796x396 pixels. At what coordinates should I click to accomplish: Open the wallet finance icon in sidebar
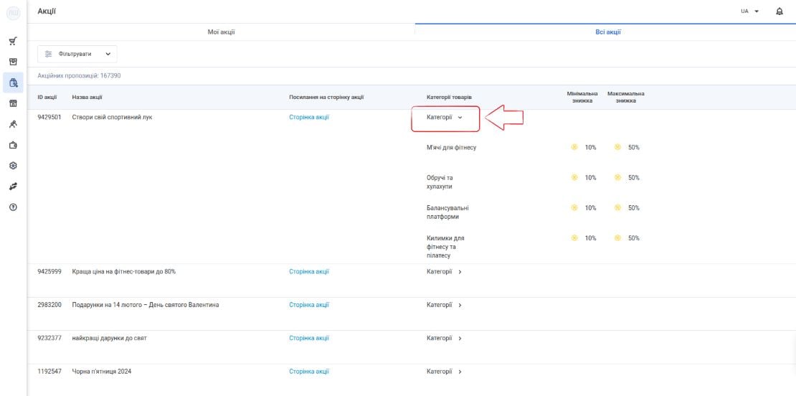13,145
